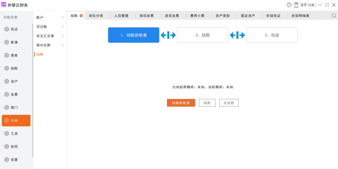The image size is (338, 169).
Task: Switch to the 人员管理 tab
Action: 121,16
